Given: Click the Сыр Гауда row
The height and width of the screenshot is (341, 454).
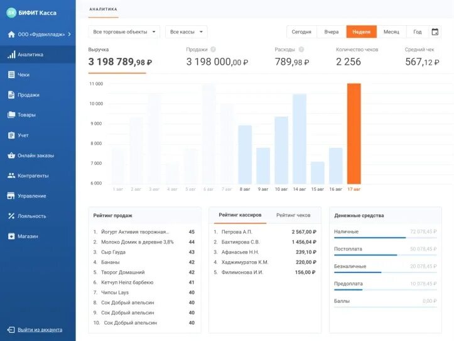Looking at the screenshot, I should click(x=144, y=252).
